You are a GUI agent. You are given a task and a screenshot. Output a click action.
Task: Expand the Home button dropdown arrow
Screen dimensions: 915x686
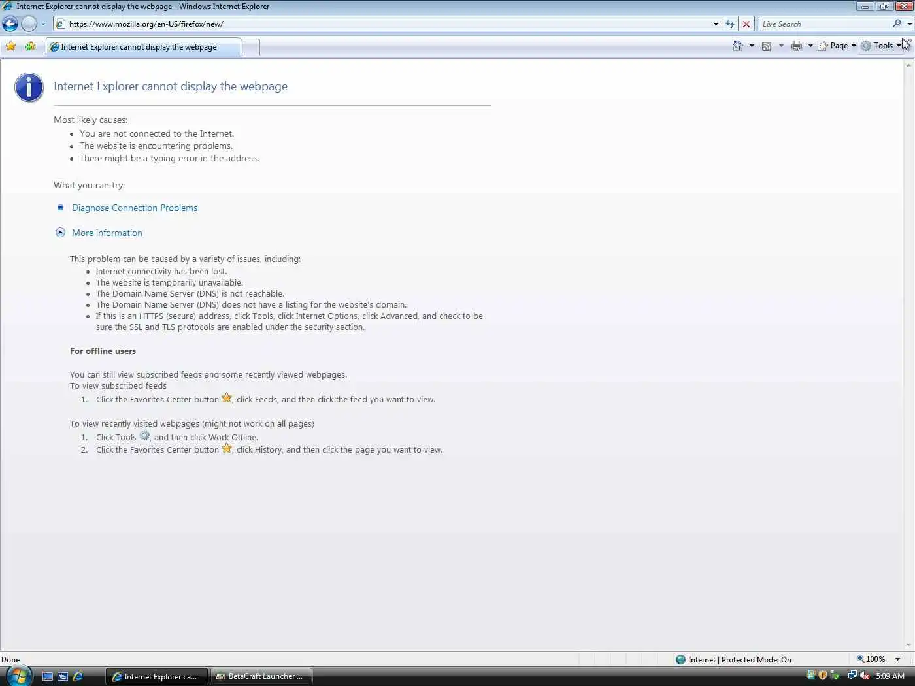coord(752,46)
